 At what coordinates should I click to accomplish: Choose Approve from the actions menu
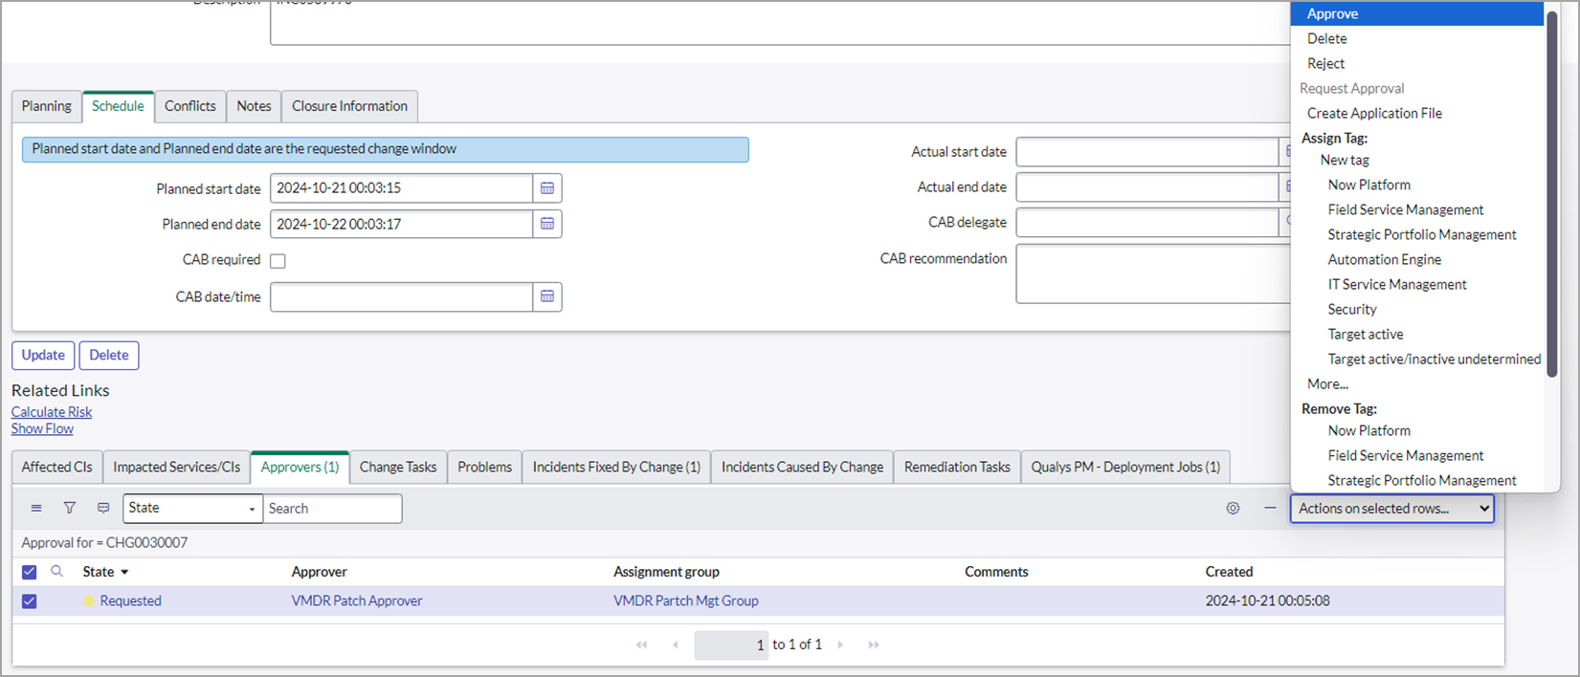coord(1332,13)
